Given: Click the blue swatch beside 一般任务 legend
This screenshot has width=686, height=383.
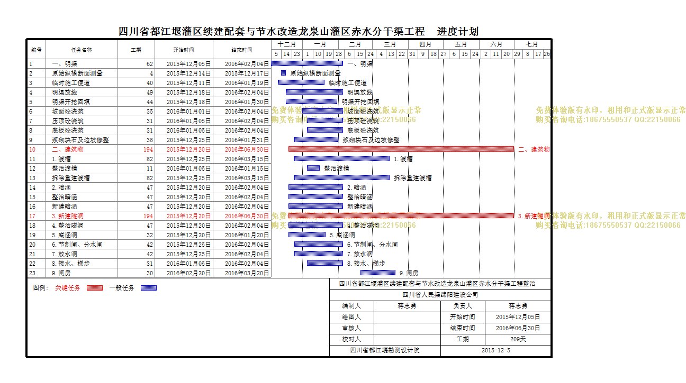Looking at the screenshot, I should click(149, 288).
